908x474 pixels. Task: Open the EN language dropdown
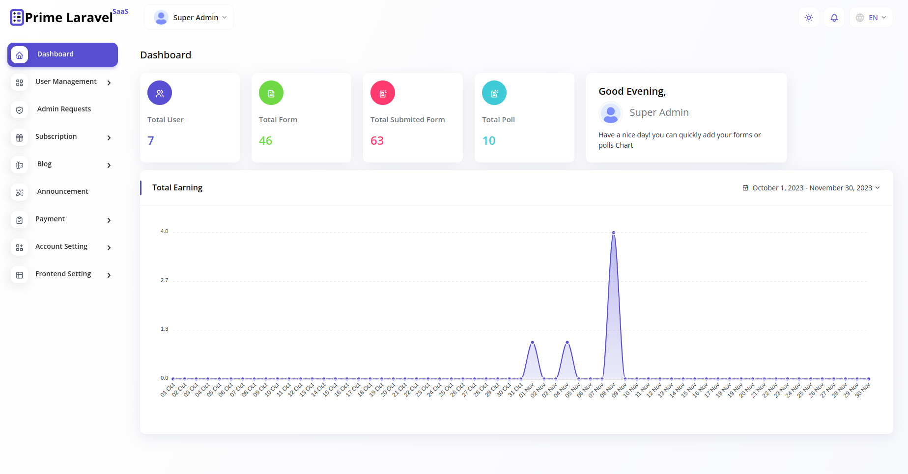pos(871,18)
